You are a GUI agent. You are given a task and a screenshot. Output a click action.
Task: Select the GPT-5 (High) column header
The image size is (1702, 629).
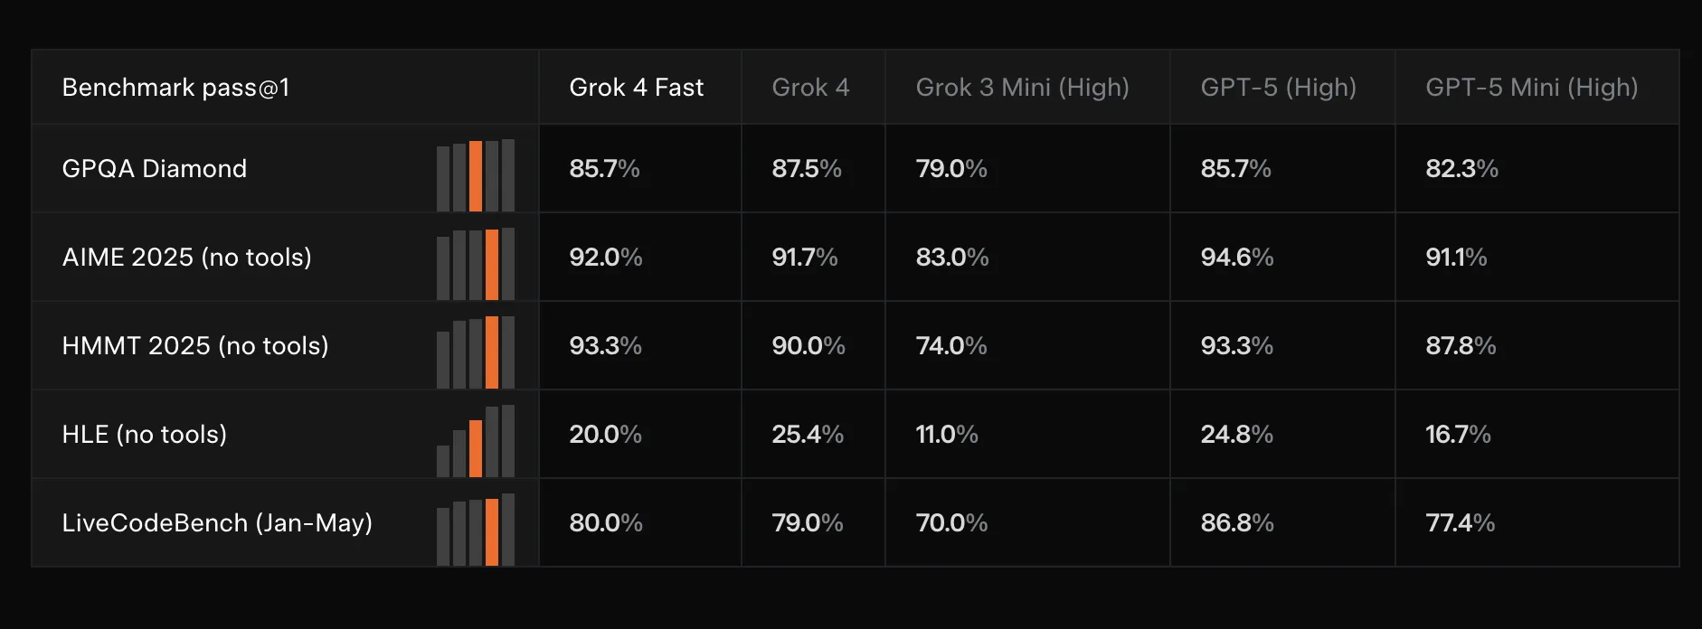1278,88
